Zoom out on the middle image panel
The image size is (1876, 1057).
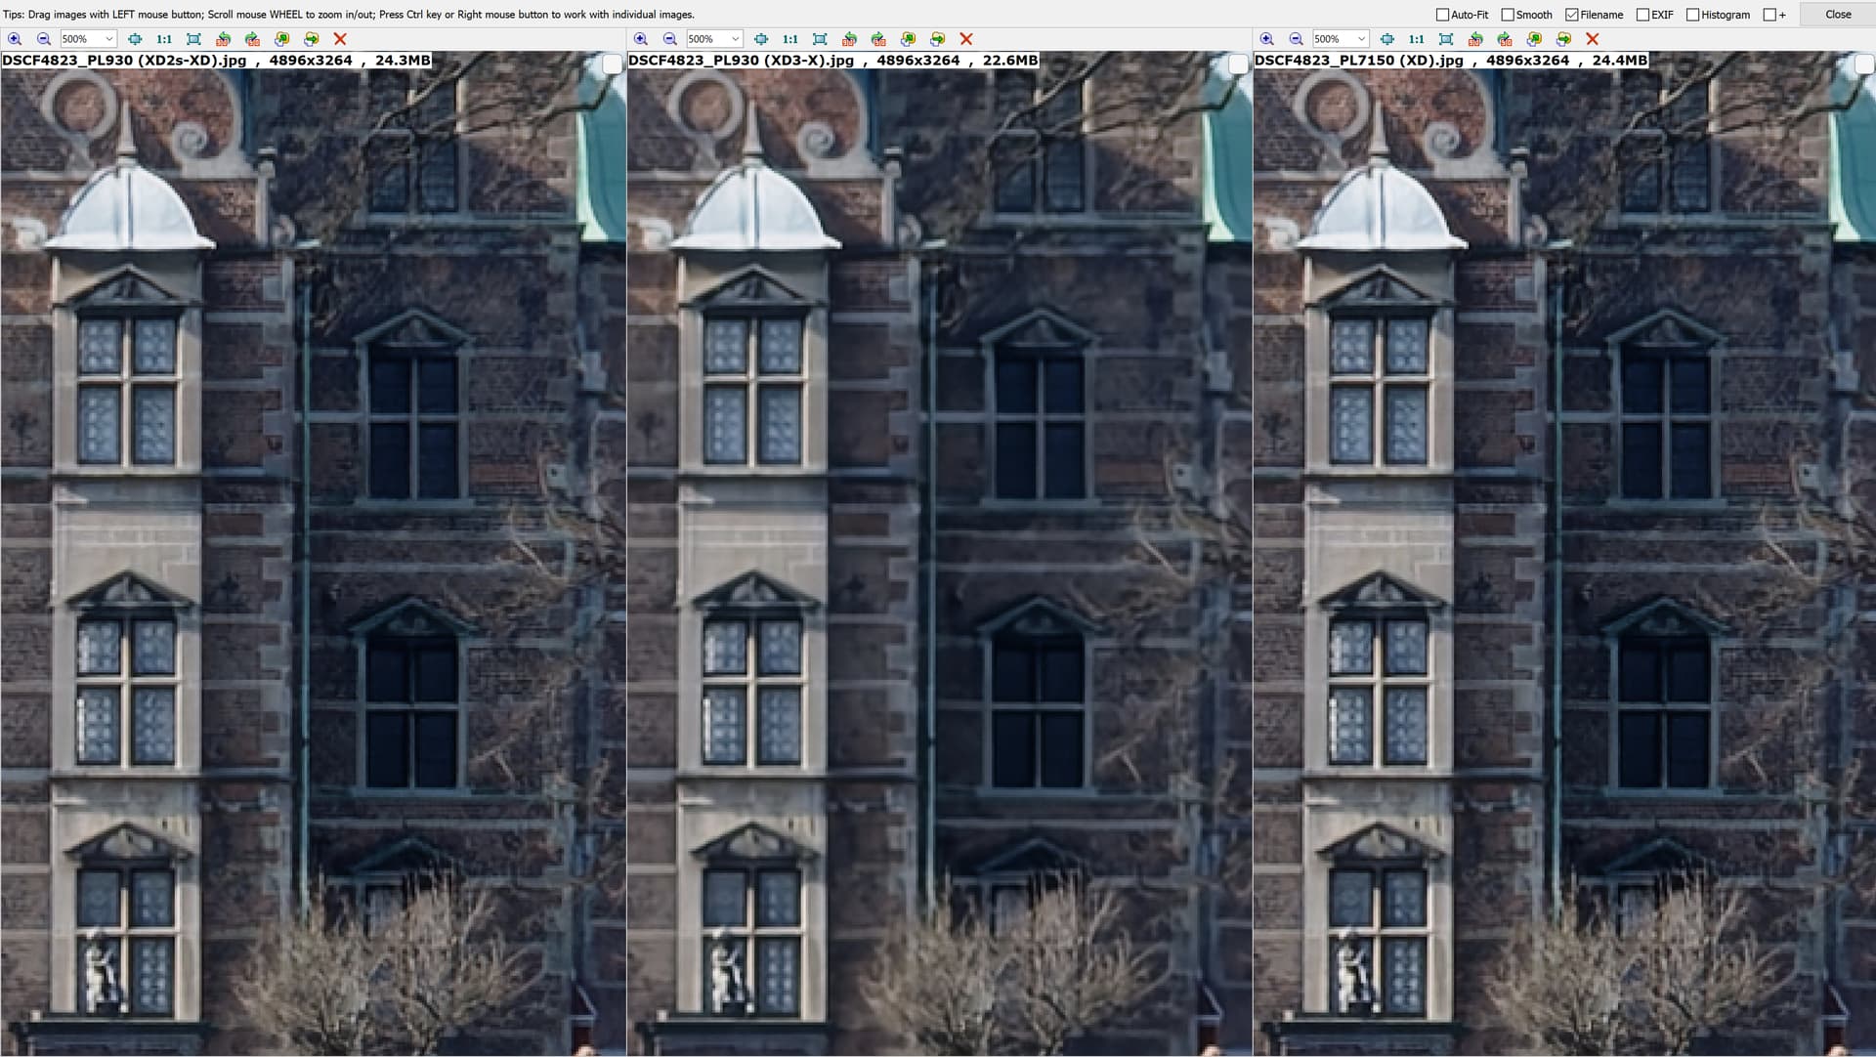[669, 39]
